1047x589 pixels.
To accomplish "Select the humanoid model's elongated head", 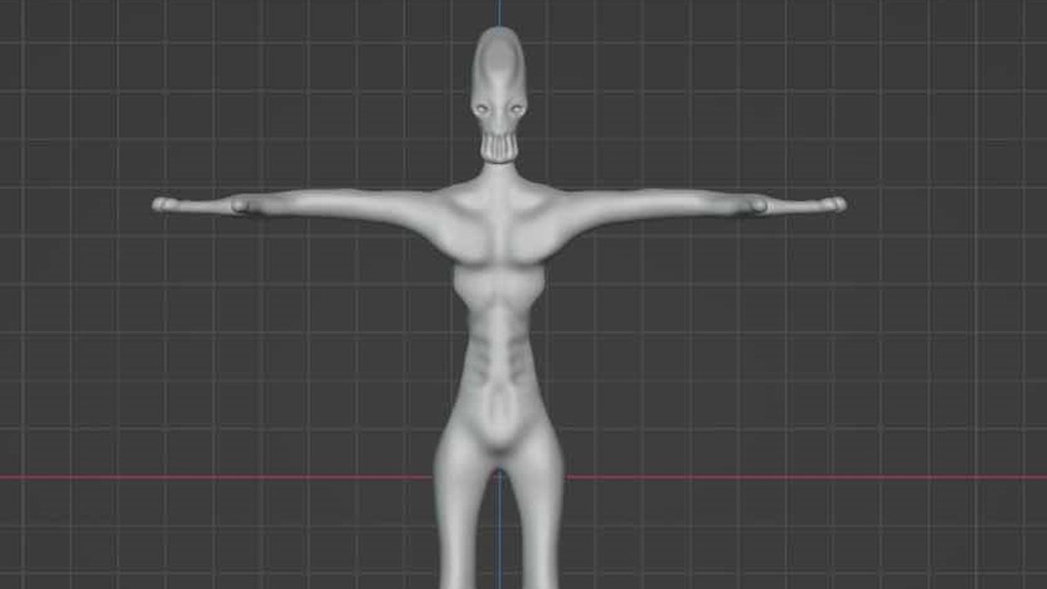I will [x=498, y=94].
